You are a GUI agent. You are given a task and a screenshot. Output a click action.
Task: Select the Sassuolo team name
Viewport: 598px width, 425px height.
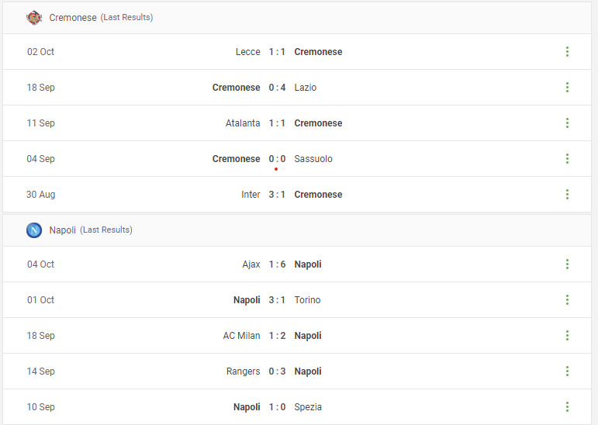(x=313, y=159)
